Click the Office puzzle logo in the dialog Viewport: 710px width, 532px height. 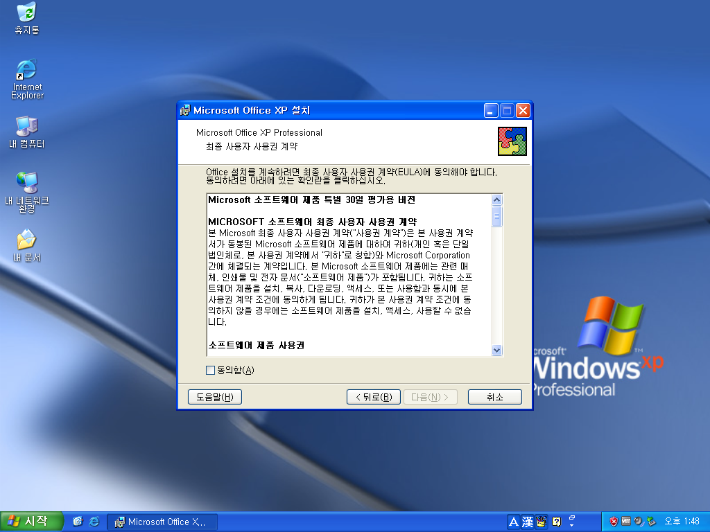[x=512, y=141]
